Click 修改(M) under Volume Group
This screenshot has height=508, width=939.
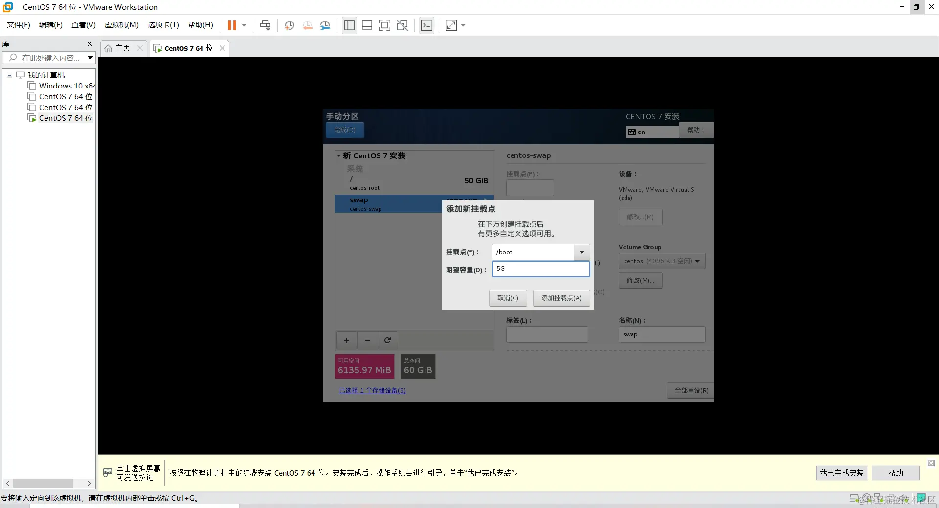[641, 281]
